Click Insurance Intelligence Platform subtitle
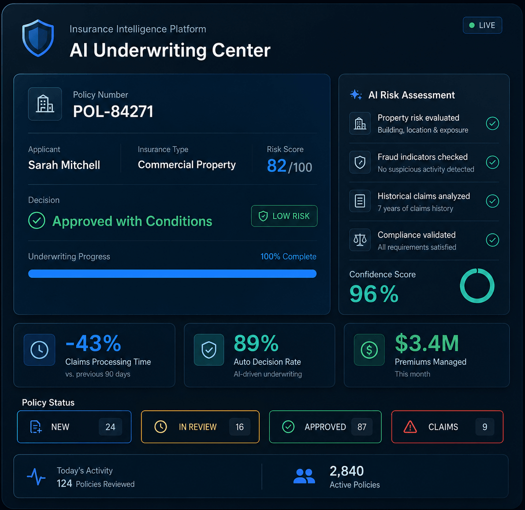The image size is (525, 510). [x=138, y=29]
